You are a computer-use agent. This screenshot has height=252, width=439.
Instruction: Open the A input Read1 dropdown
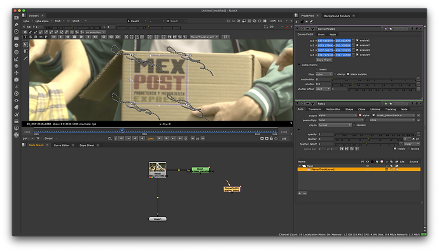coord(137,21)
